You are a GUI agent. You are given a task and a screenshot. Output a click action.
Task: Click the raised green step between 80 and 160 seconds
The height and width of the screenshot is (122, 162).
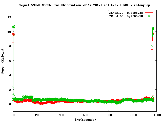[x=28, y=97]
